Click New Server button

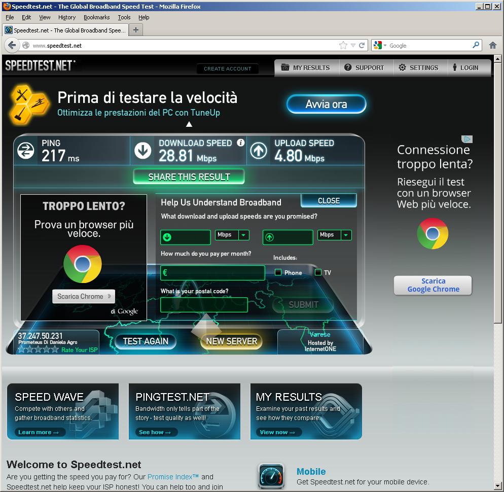(231, 341)
